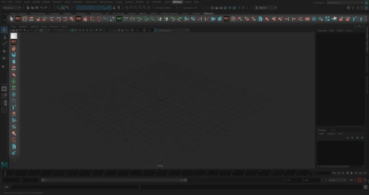369x195 pixels.
Task: Switch to the Display layer tab
Action: pyautogui.click(x=322, y=130)
